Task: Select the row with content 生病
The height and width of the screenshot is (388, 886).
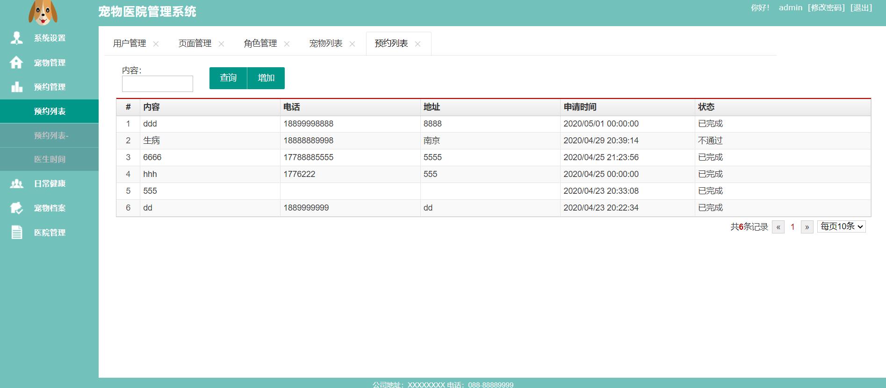Action: (493, 141)
